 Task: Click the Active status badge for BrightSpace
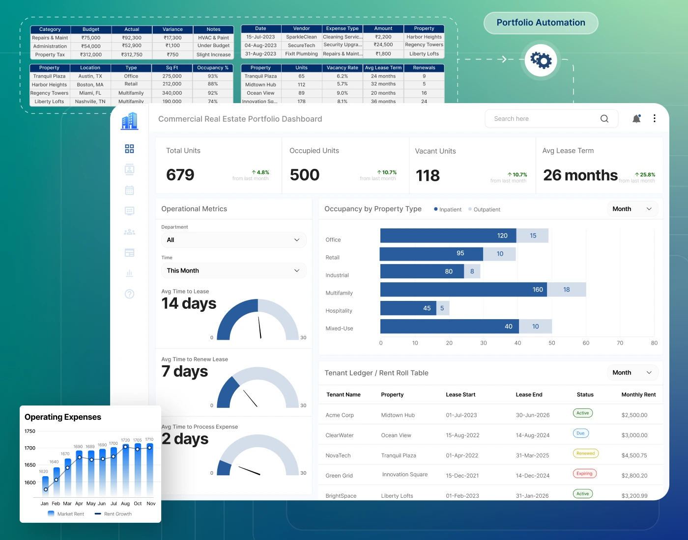click(583, 494)
